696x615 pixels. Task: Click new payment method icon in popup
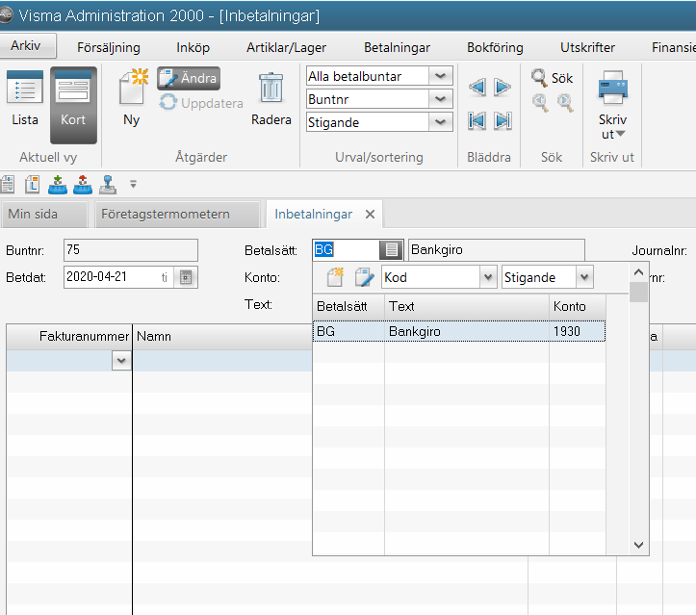pyautogui.click(x=334, y=277)
